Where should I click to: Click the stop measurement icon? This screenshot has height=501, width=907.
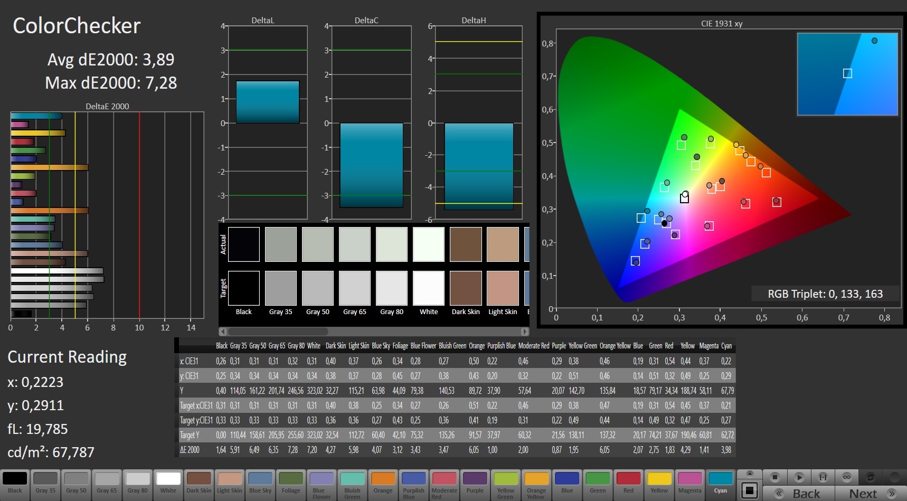point(774,477)
